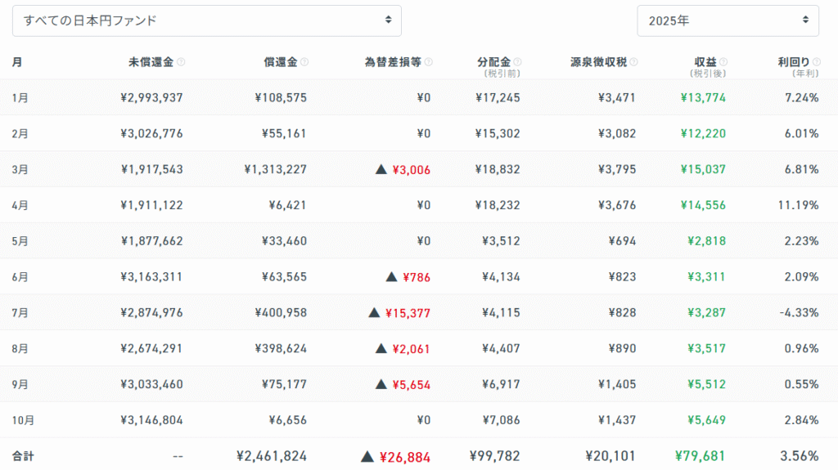
Task: Click info icon beside 分配金 header
Action: tap(517, 62)
